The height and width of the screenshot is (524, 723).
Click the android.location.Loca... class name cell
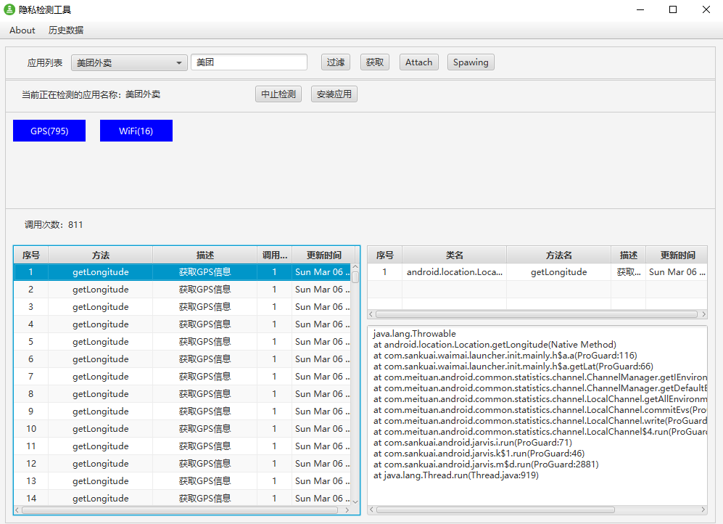[x=454, y=272]
